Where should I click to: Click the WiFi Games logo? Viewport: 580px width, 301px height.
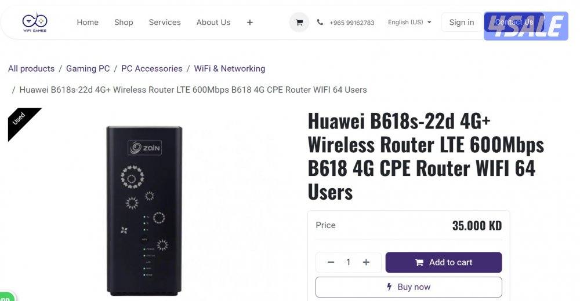pos(35,22)
